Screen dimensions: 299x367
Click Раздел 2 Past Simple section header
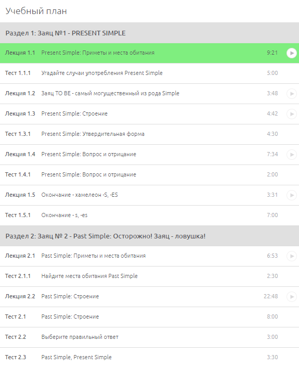point(149,236)
